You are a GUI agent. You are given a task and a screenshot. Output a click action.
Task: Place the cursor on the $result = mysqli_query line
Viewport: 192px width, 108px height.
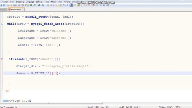(40, 17)
